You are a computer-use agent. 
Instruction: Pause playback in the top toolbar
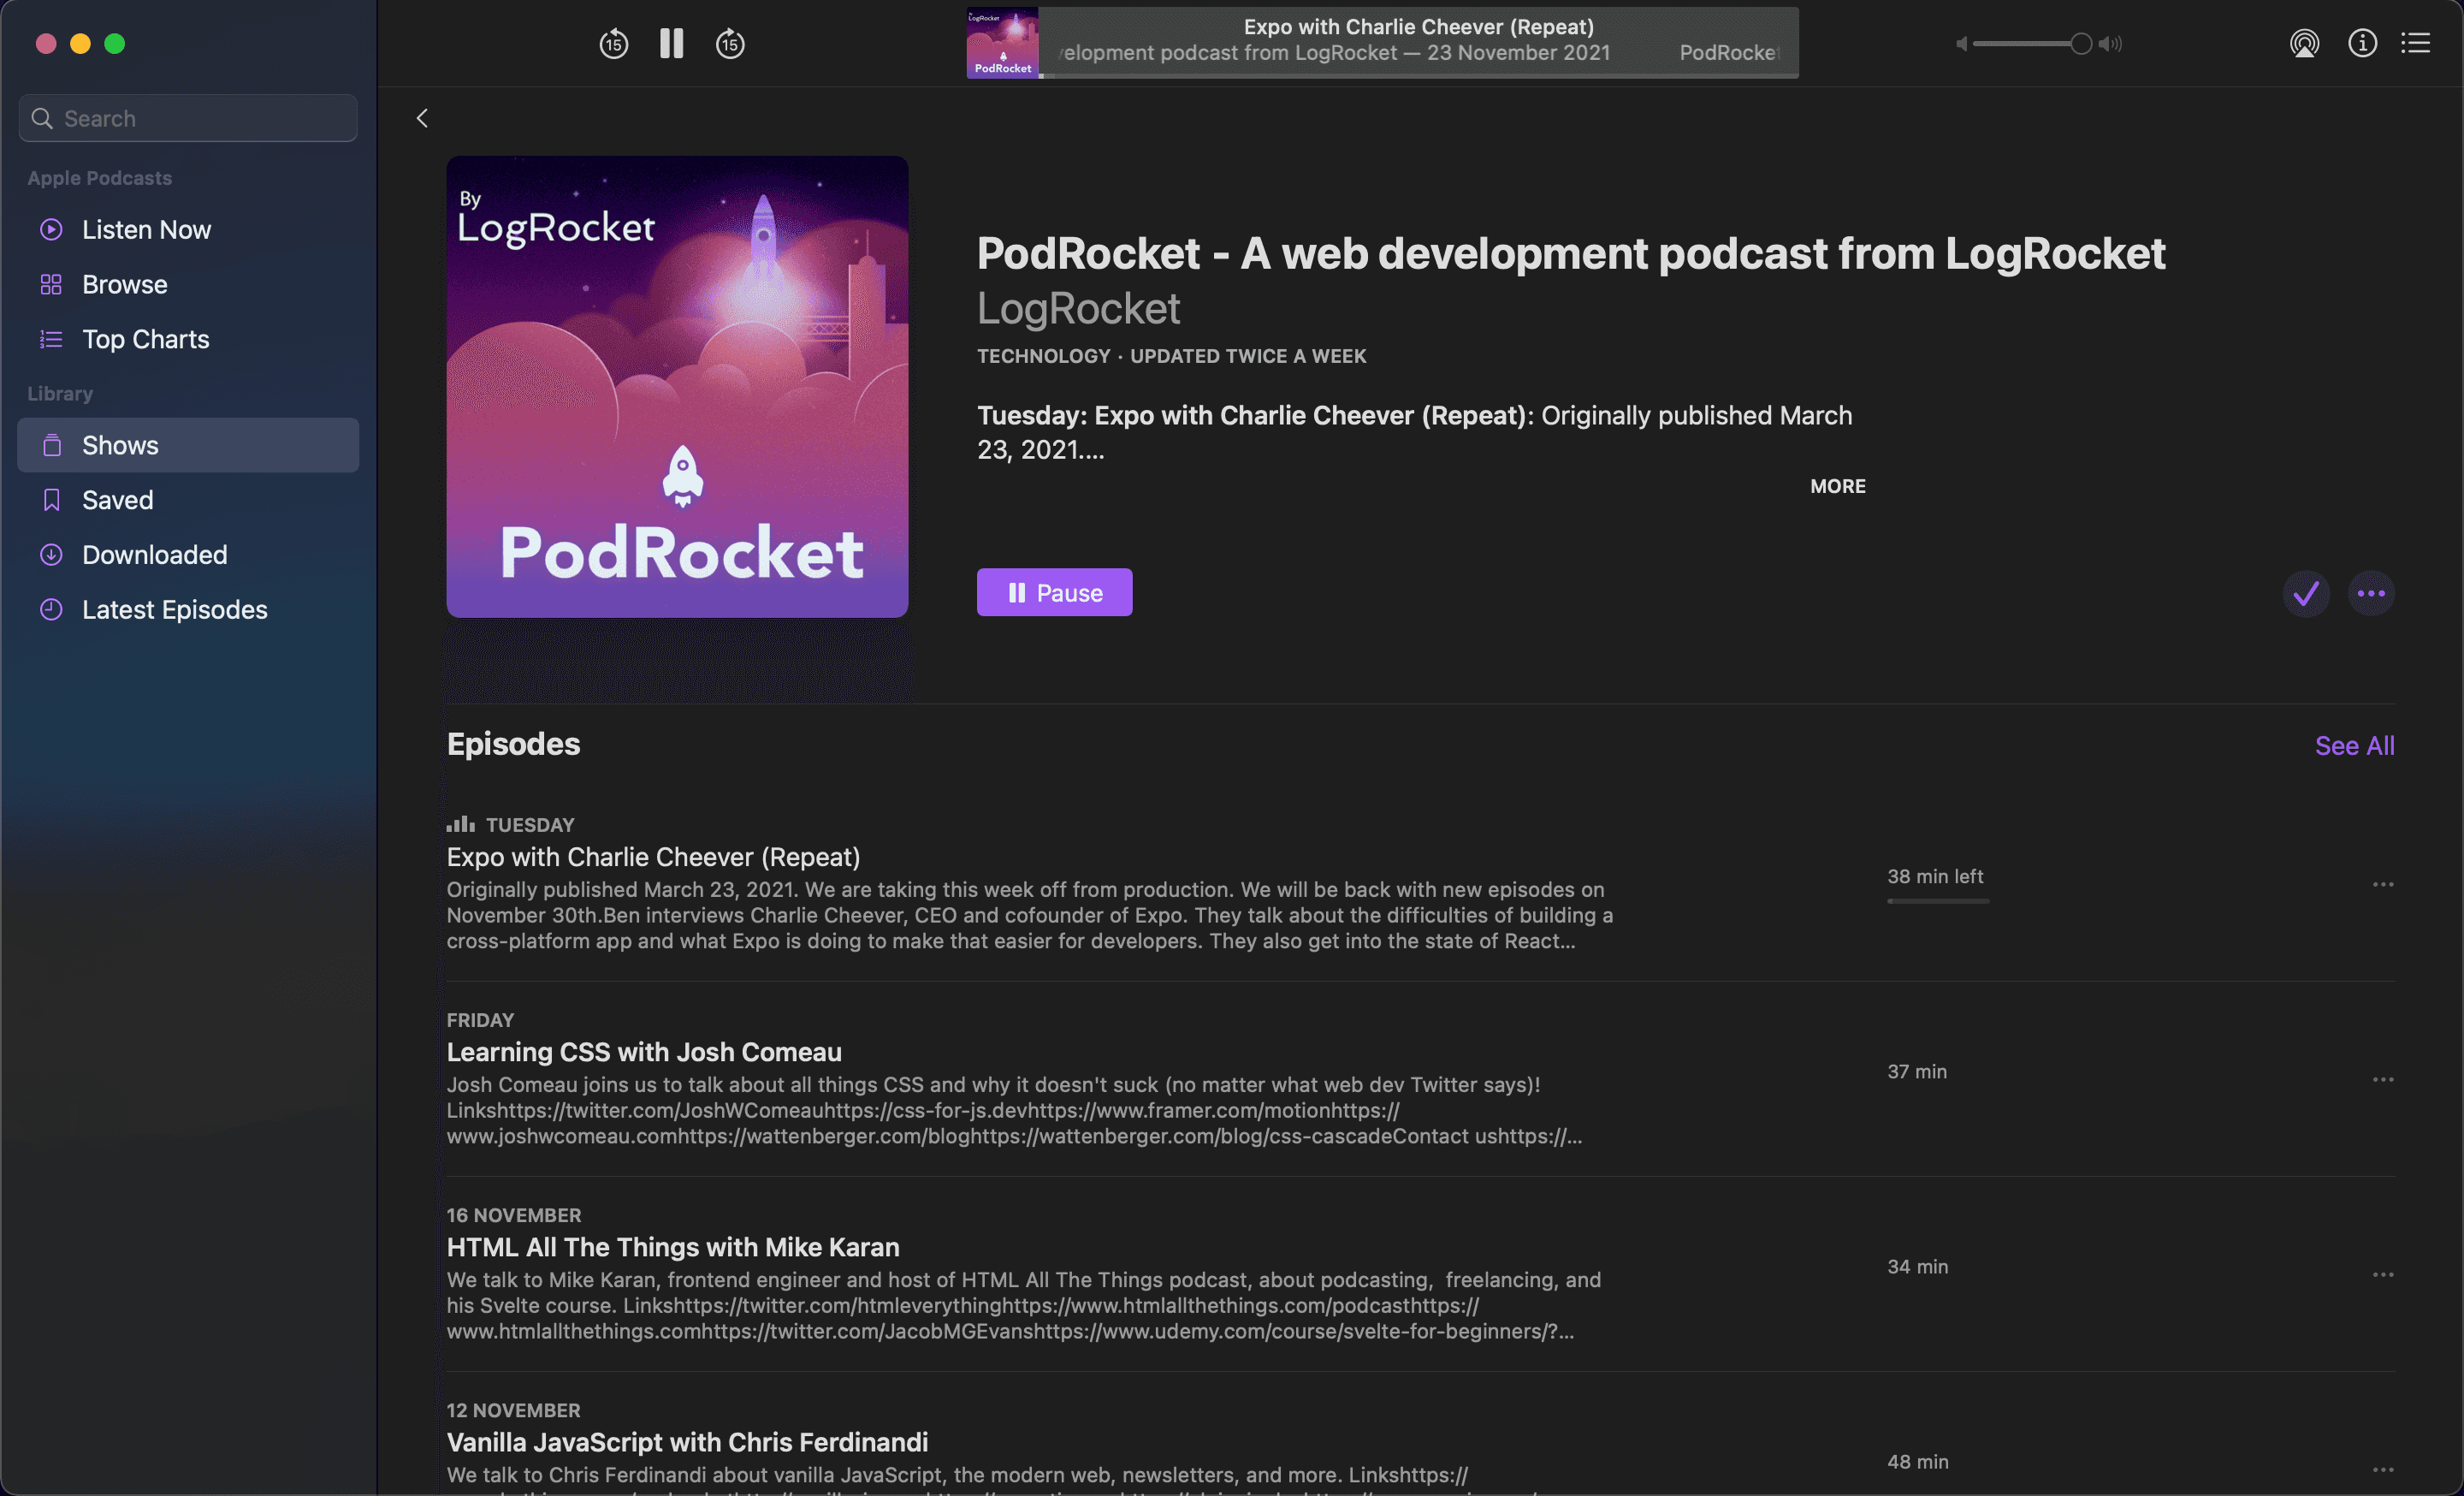(x=672, y=43)
